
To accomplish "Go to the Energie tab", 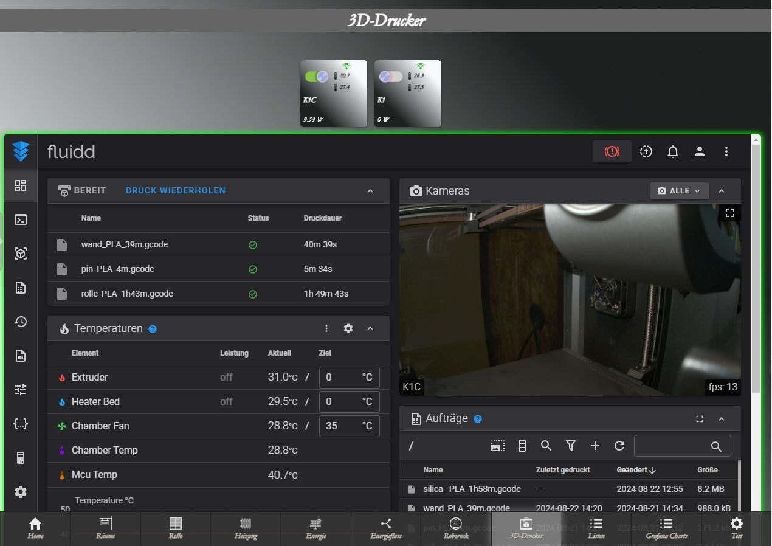I will pos(315,528).
